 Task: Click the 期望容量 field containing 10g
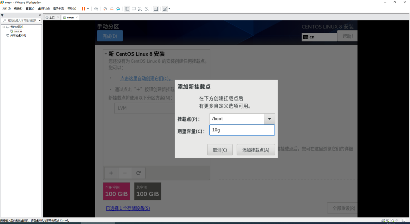click(242, 130)
